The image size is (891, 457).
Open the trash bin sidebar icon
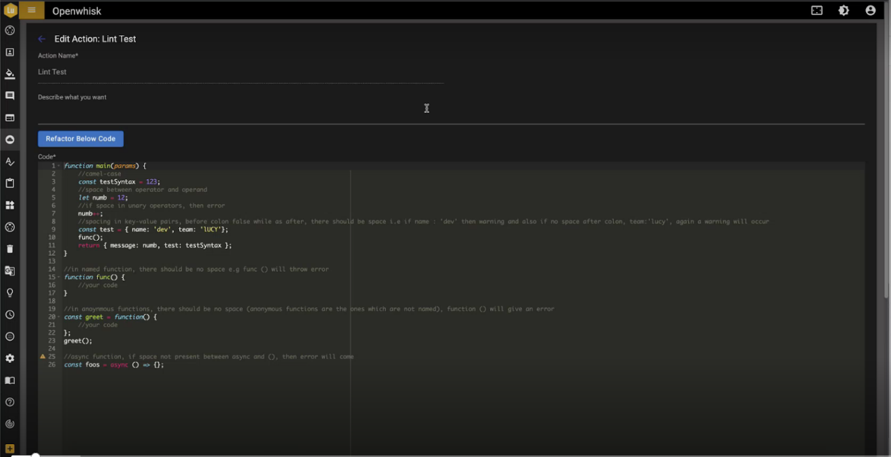[x=10, y=249]
